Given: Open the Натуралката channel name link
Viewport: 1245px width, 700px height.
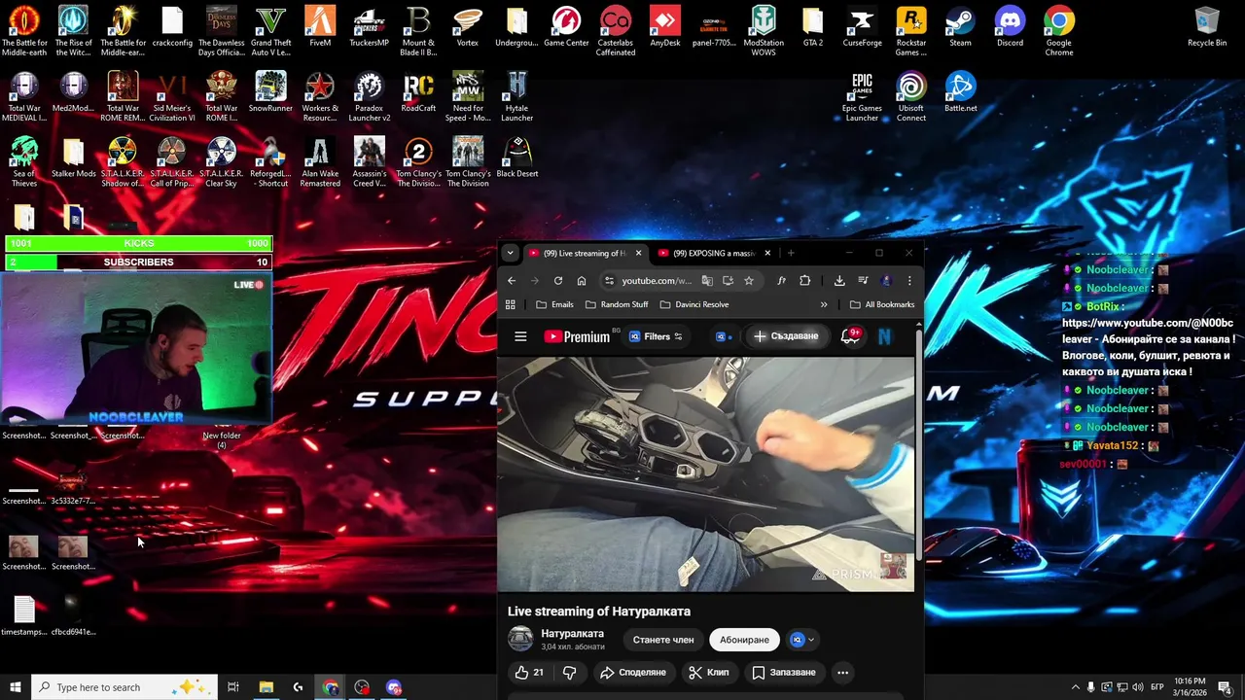Looking at the screenshot, I should (x=572, y=634).
